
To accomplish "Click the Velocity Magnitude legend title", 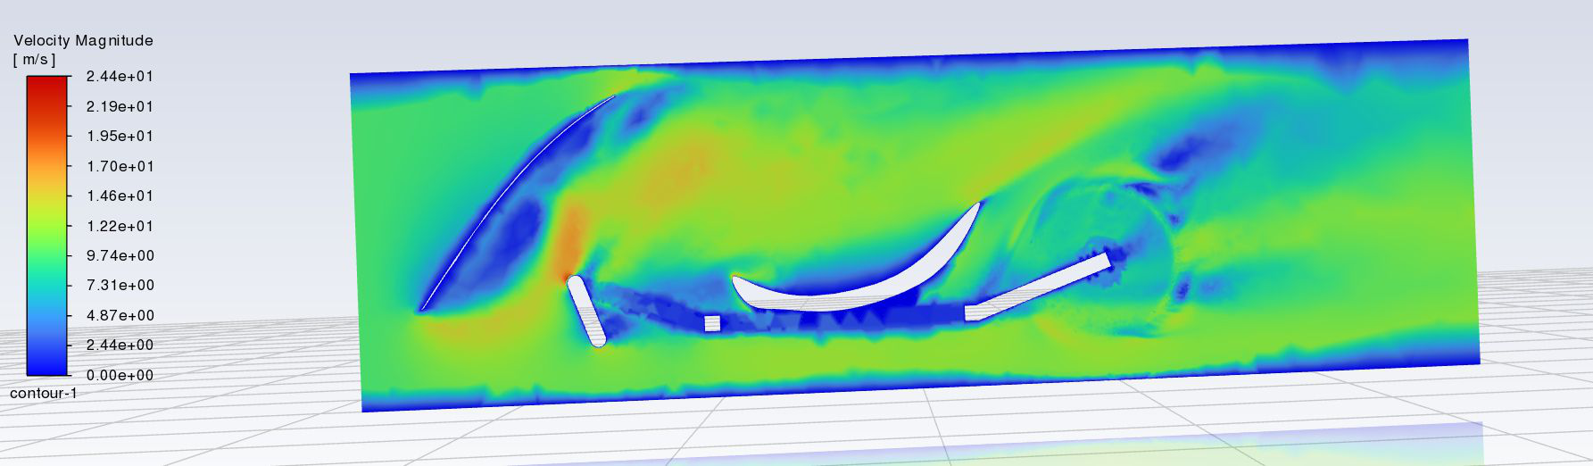I will point(83,40).
